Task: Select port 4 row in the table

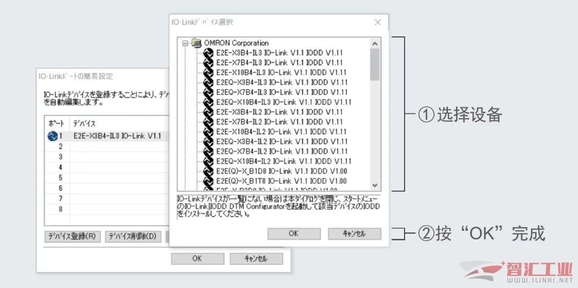Action: 106,167
